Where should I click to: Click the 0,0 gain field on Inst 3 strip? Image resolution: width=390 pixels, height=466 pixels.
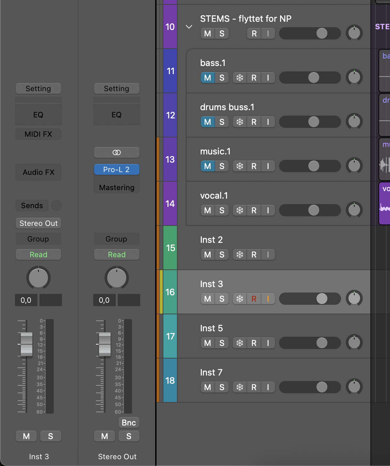coord(26,300)
